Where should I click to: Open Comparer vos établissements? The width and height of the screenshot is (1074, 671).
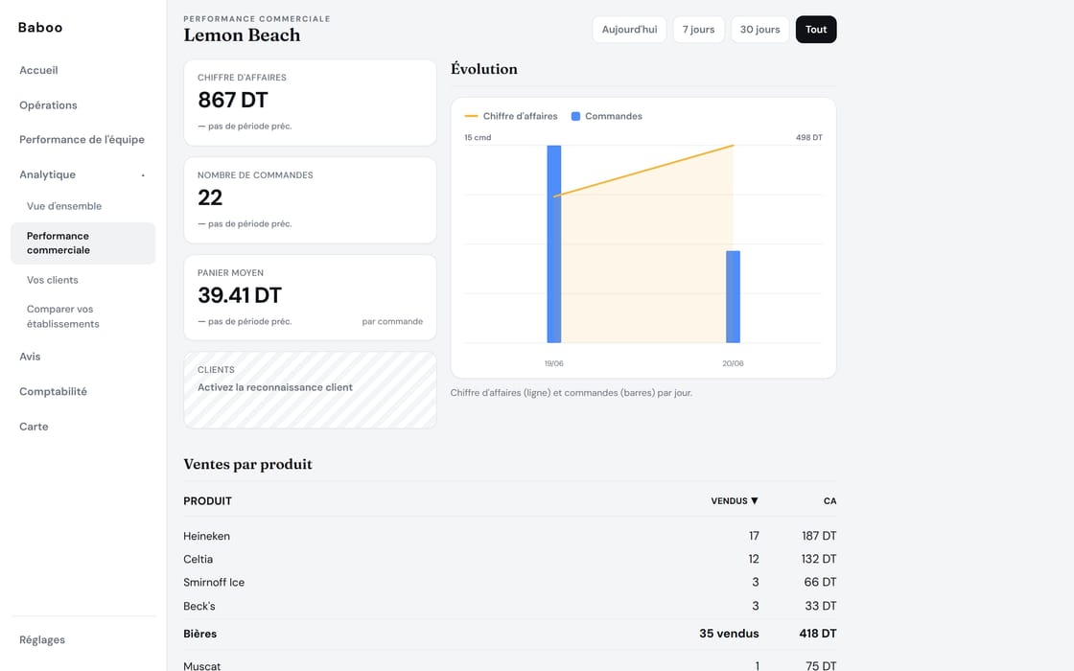point(63,316)
